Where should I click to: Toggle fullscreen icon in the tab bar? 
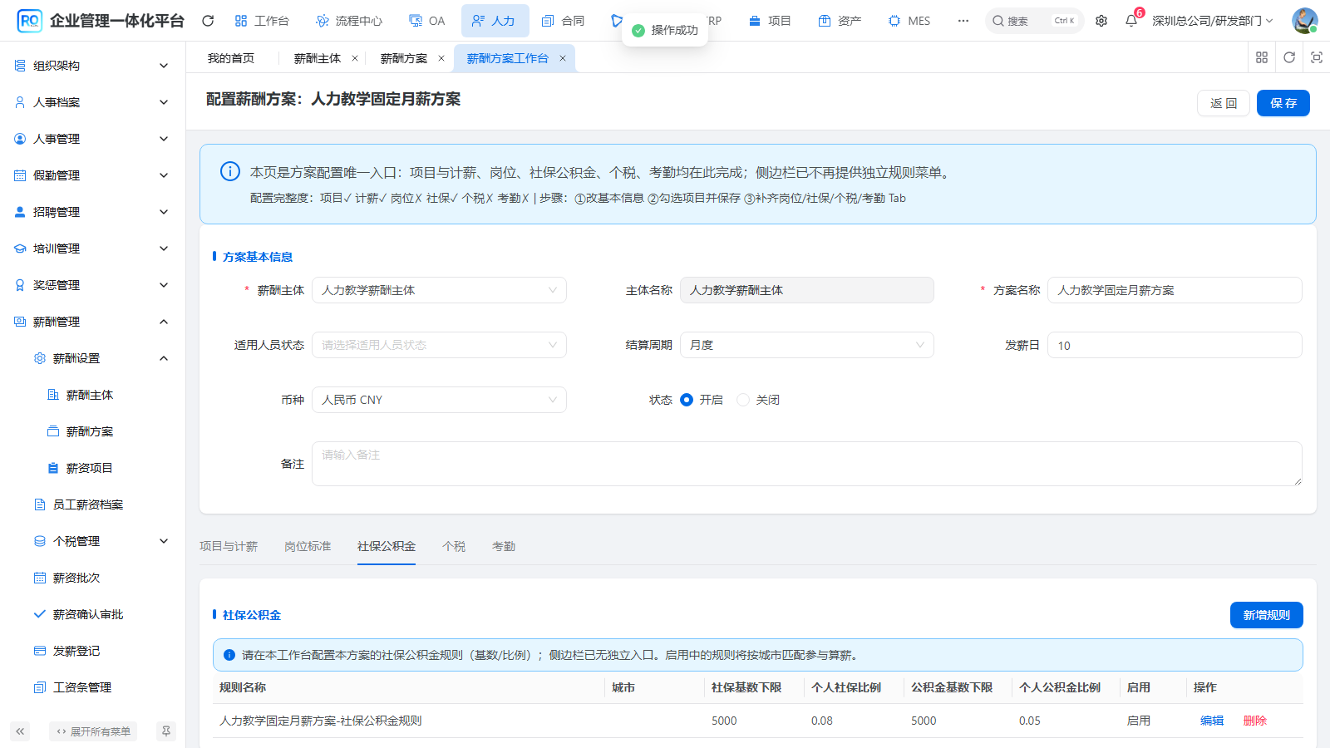point(1317,57)
